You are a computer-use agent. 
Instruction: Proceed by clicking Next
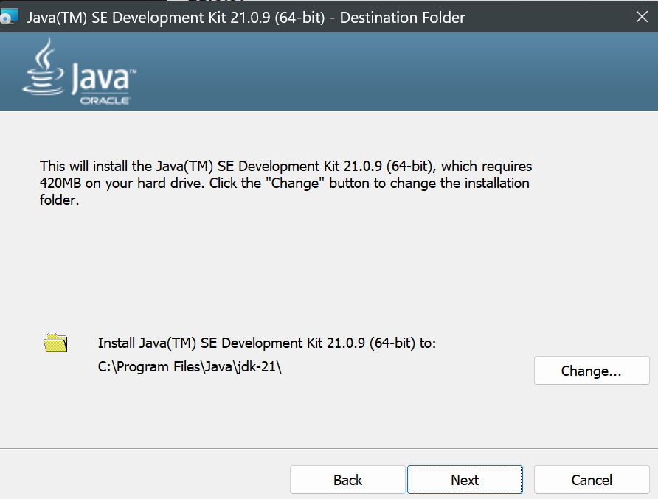[465, 480]
